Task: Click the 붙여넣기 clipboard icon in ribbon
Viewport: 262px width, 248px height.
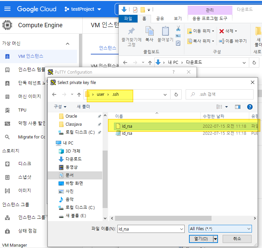Action: (165, 31)
